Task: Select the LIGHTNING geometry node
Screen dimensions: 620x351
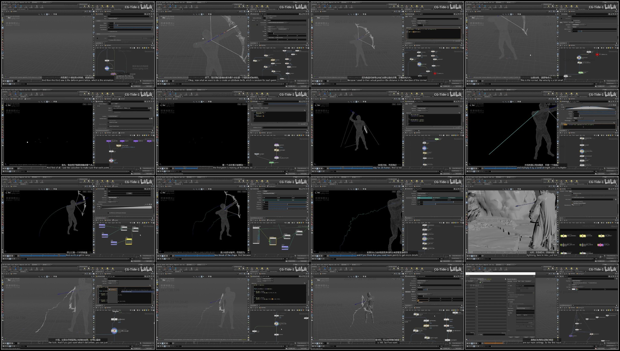Action: (583, 236)
